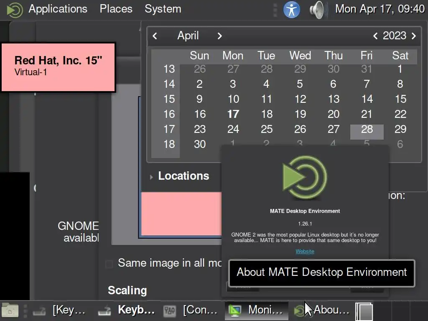The width and height of the screenshot is (428, 321).
Task: Click the Red Hat, Inc. 15" monitor label
Action: pyautogui.click(x=58, y=67)
